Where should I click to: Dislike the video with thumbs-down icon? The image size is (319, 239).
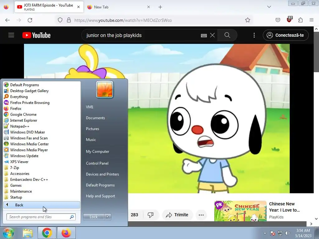click(150, 215)
